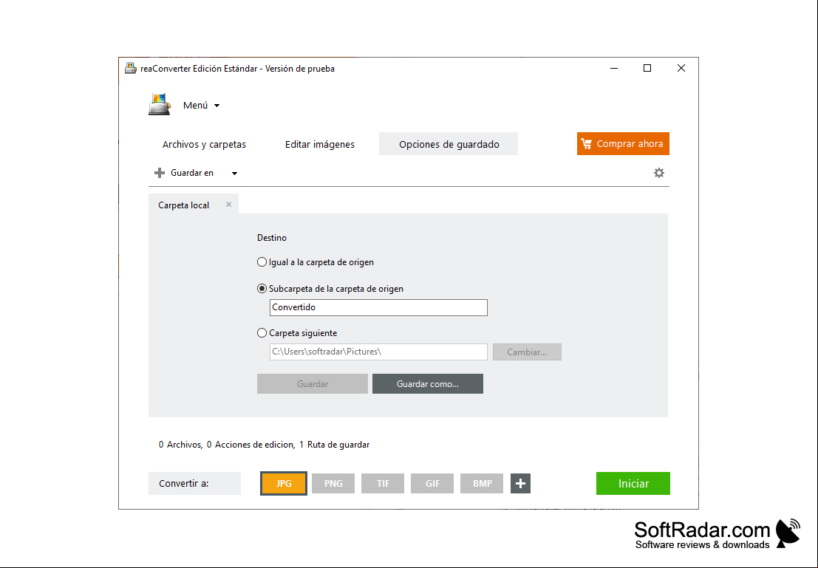
Task: Click the Guardar button
Action: (x=313, y=384)
